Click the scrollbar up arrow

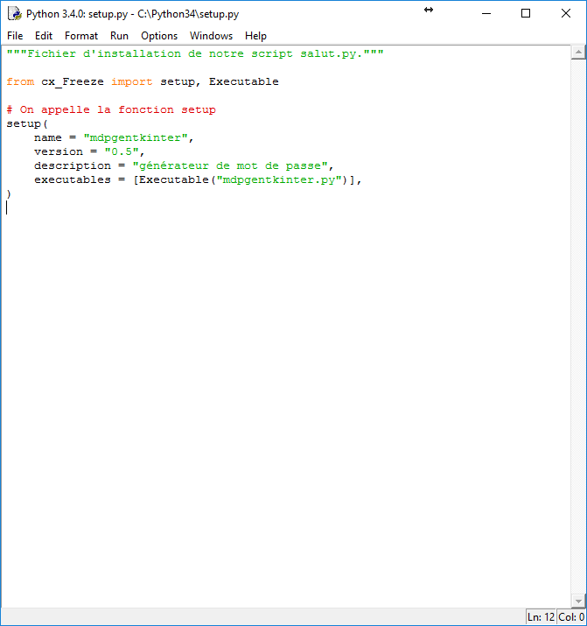pyautogui.click(x=578, y=53)
